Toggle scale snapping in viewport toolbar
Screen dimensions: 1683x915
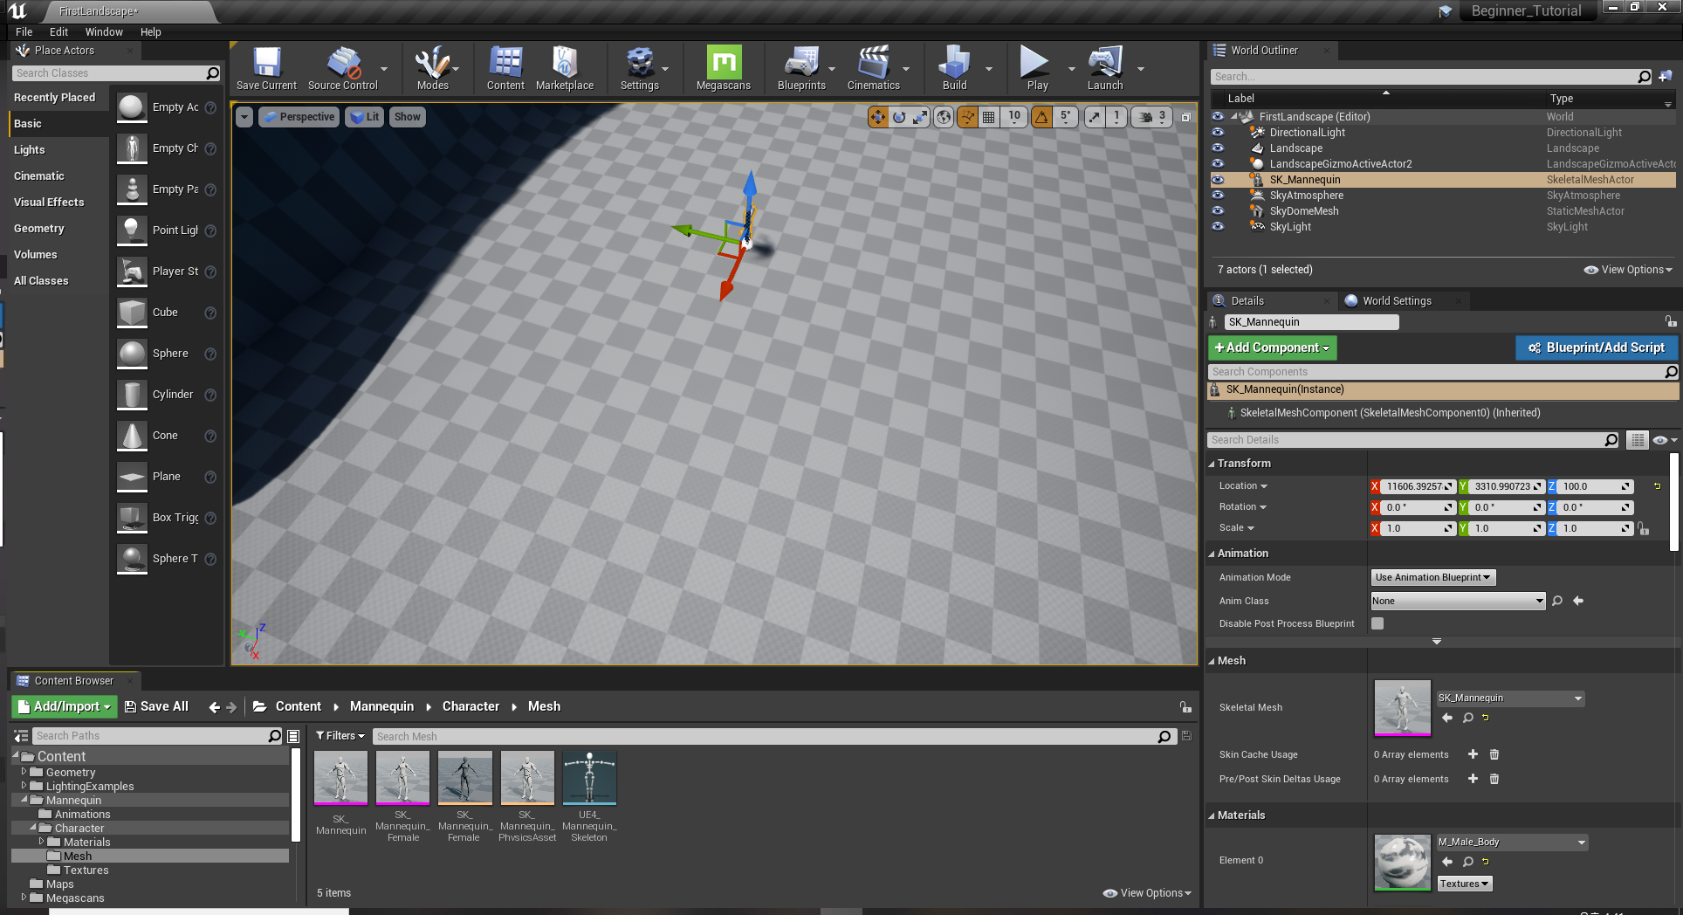coord(1095,117)
